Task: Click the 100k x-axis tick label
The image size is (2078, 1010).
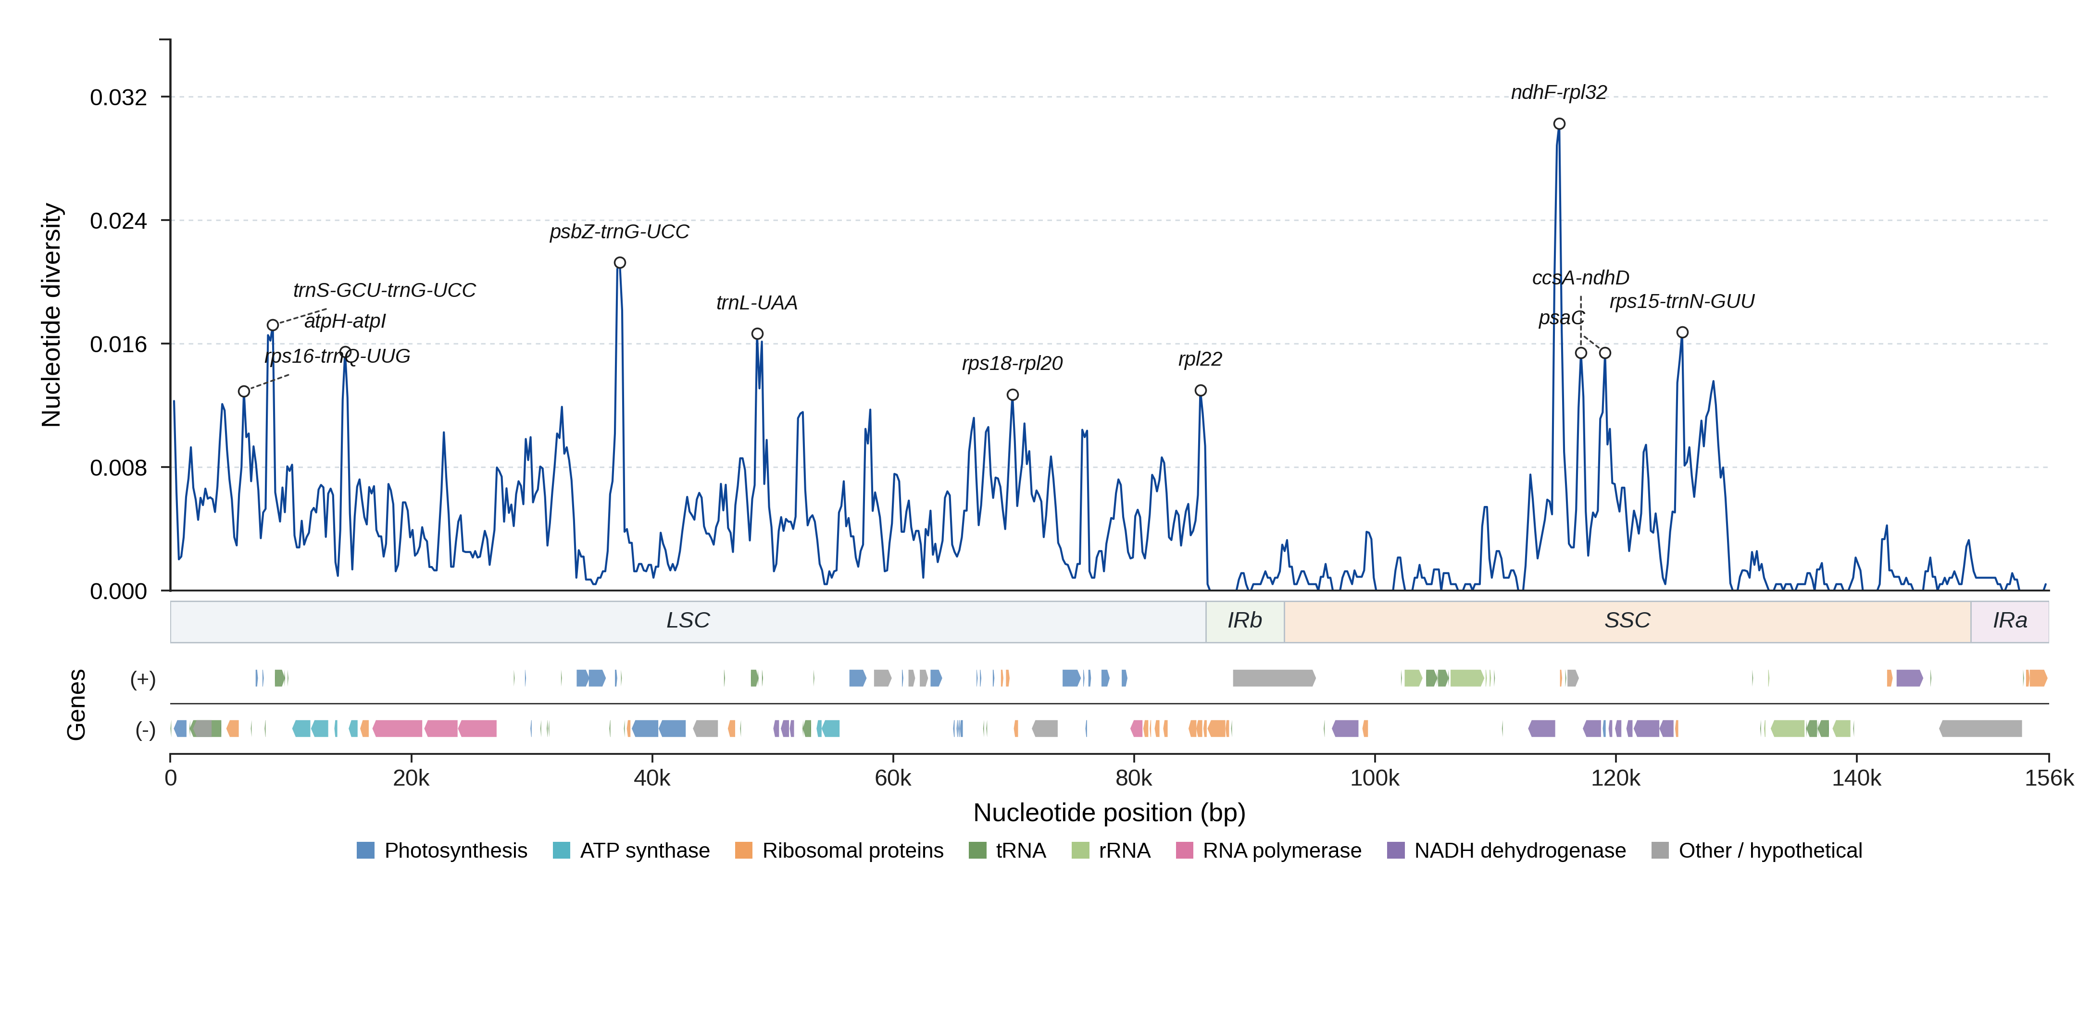Action: point(1375,778)
